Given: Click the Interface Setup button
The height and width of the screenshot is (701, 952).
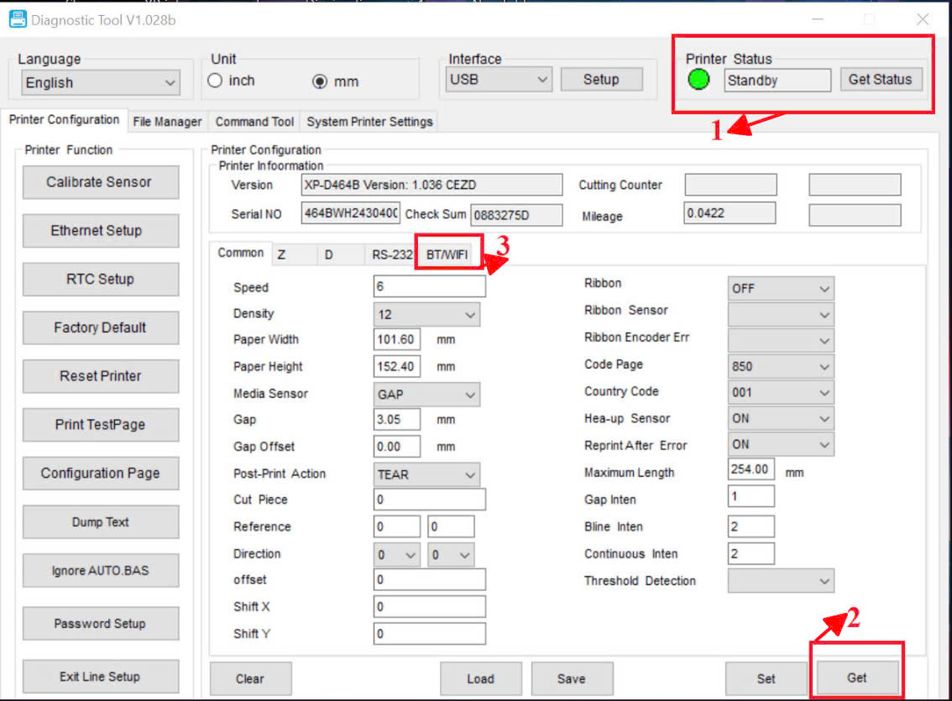Looking at the screenshot, I should (x=601, y=80).
